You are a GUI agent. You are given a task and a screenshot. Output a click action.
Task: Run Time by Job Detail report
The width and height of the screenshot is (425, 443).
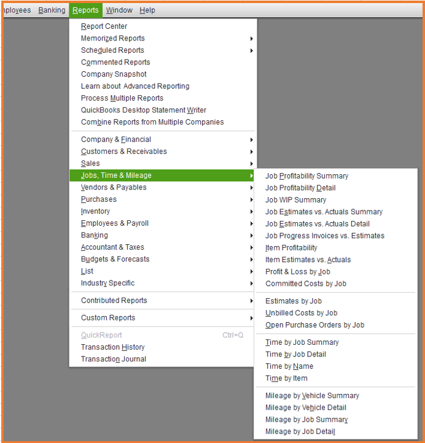tap(336, 354)
